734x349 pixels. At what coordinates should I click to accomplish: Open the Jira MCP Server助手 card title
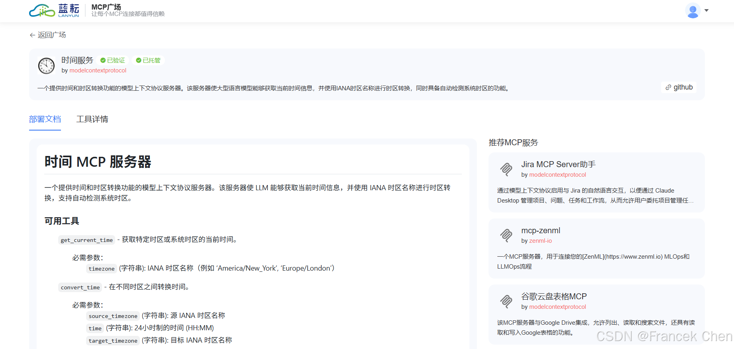tap(559, 164)
